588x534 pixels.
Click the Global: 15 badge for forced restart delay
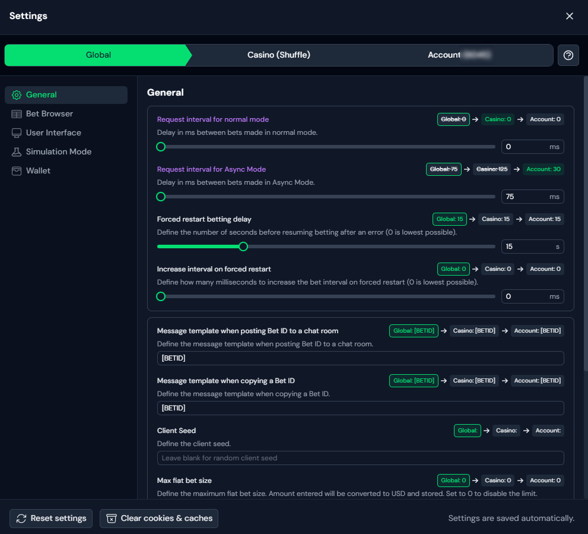[x=449, y=219]
